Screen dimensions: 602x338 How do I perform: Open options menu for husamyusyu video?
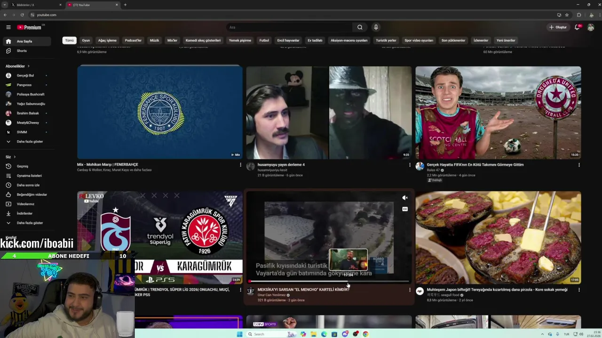click(x=410, y=165)
